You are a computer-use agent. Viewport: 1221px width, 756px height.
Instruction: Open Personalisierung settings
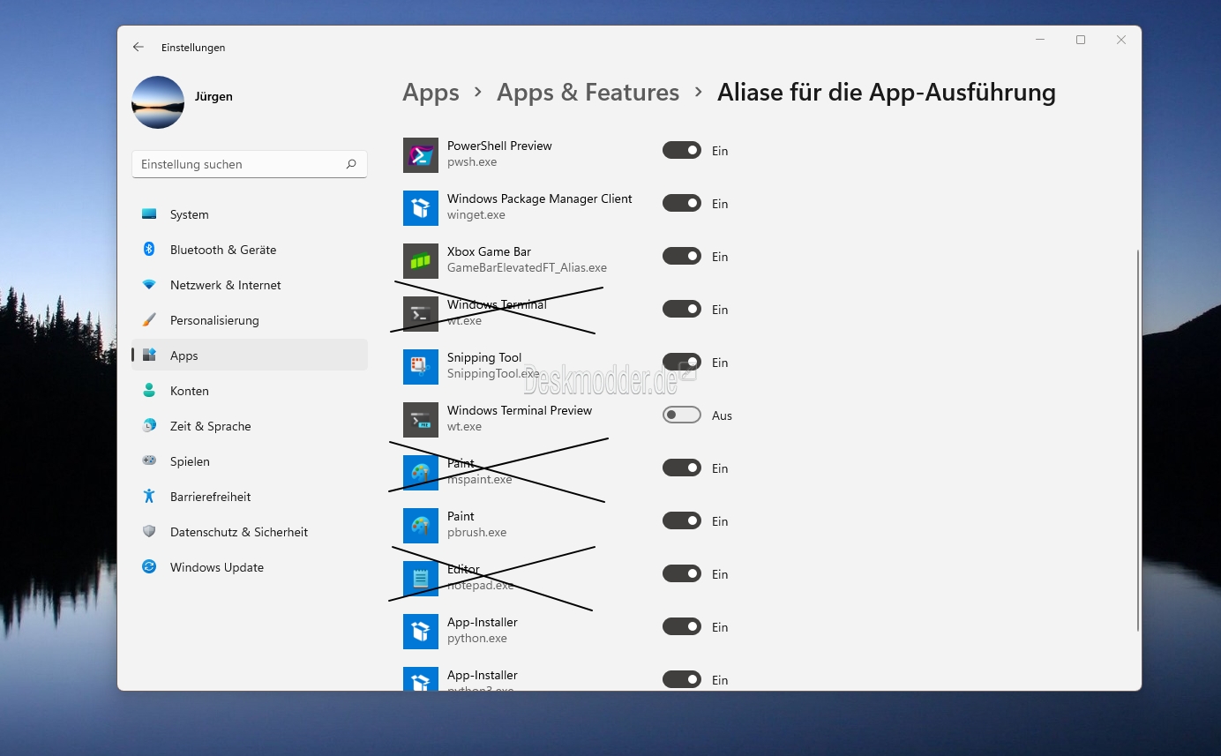coord(250,320)
